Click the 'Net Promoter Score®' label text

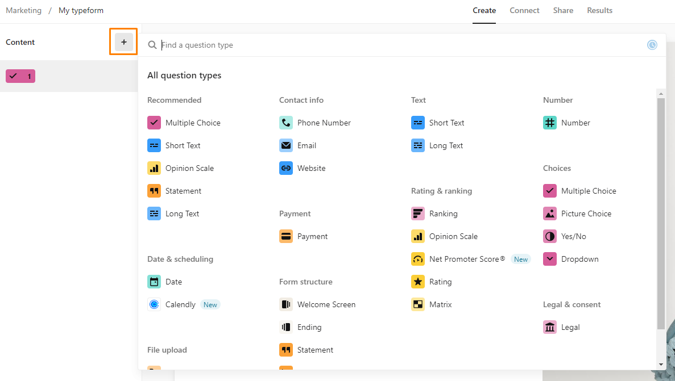pyautogui.click(x=467, y=259)
